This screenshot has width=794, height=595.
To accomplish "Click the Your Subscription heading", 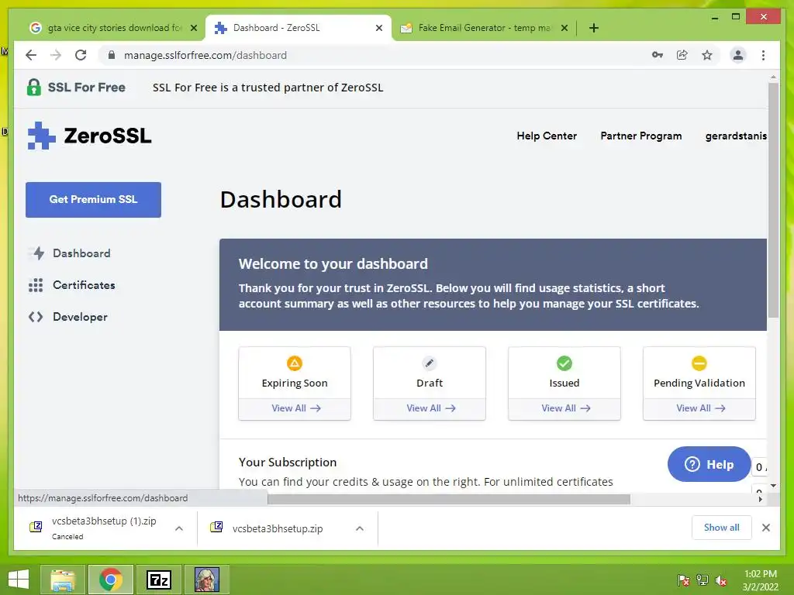I will (x=287, y=462).
